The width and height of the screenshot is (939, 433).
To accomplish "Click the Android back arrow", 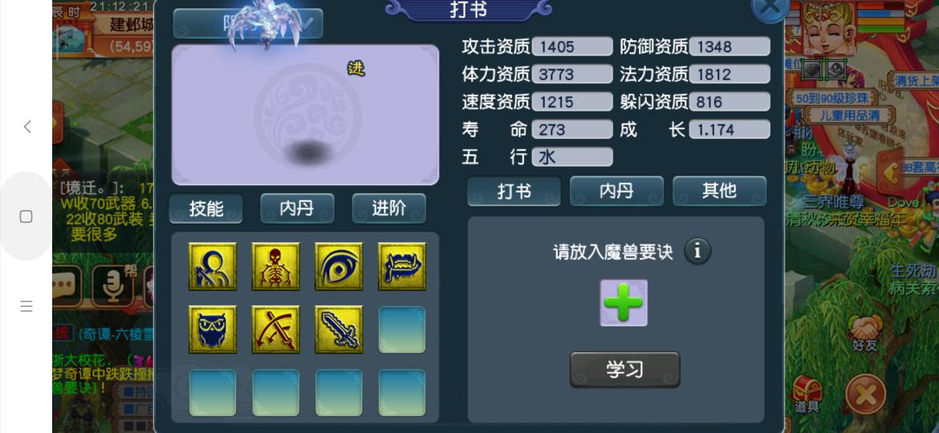I will 26,127.
